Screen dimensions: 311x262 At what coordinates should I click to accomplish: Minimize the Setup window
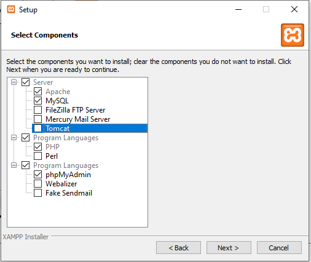238,9
